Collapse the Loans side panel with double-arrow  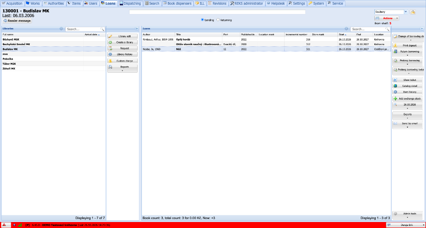422,28
